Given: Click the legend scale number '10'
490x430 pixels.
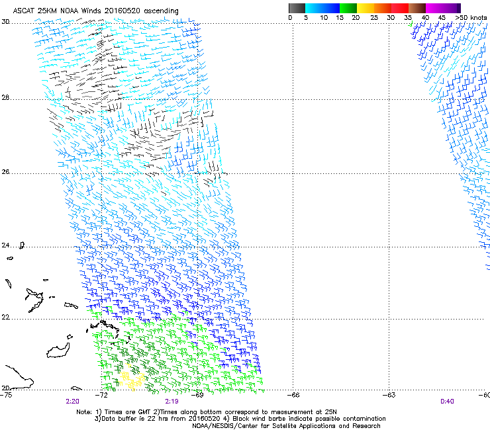Looking at the screenshot, I should click(x=324, y=18).
